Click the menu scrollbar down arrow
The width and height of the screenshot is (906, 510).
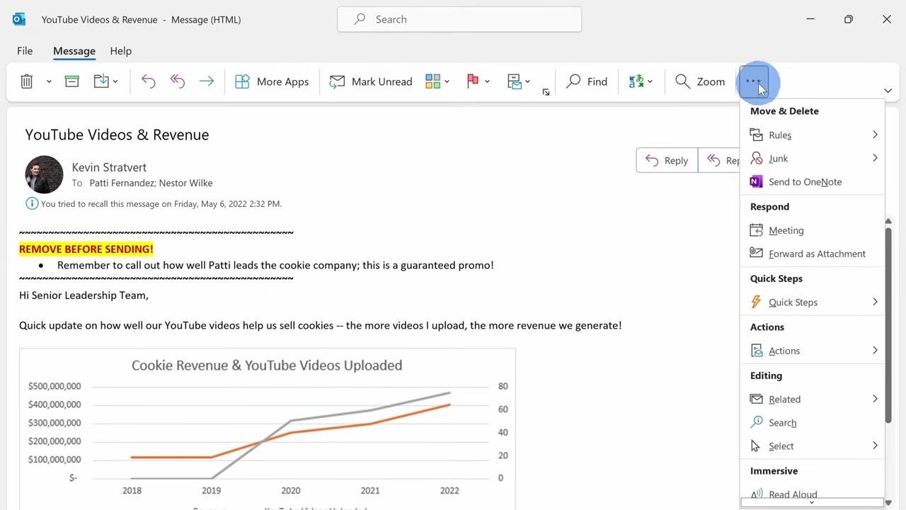point(888,503)
